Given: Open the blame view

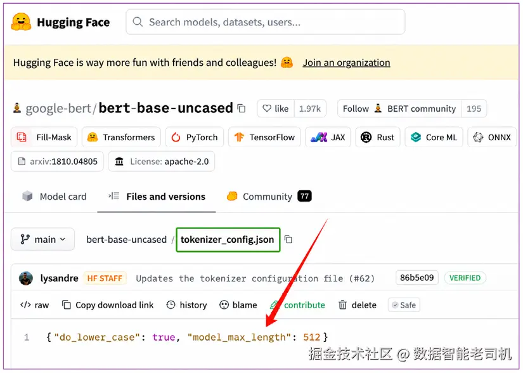Looking at the screenshot, I should [238, 305].
